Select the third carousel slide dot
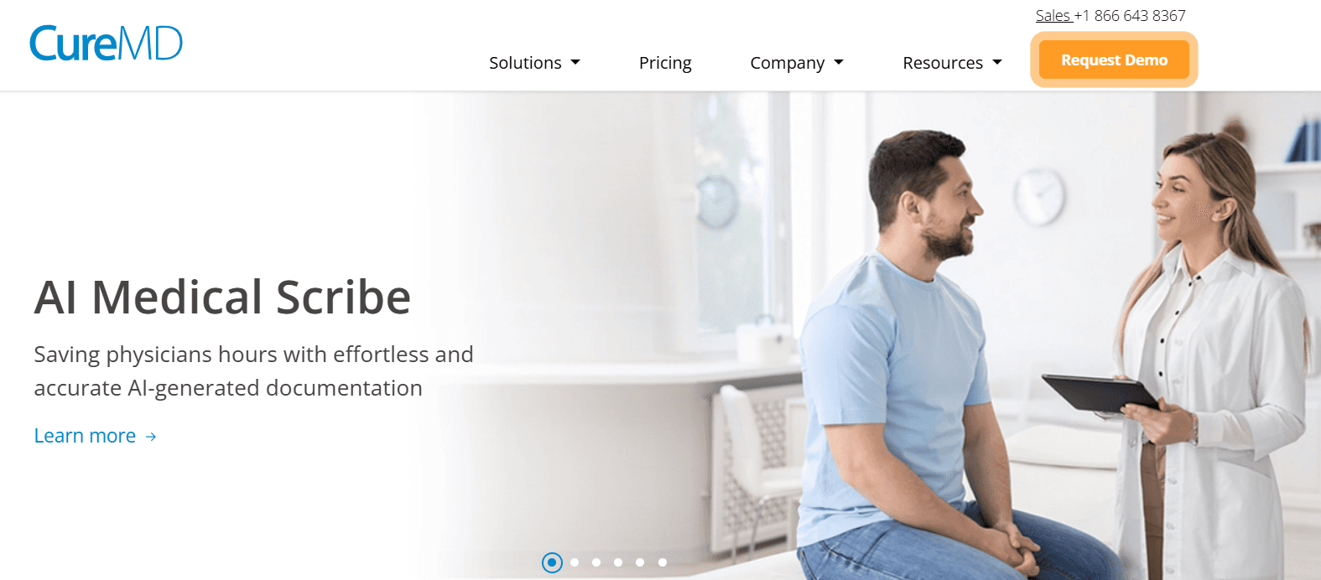1321x580 pixels. click(x=596, y=562)
